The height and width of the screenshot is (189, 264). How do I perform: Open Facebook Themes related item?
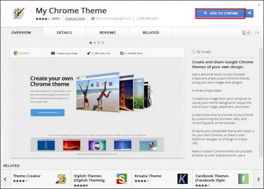223,179
